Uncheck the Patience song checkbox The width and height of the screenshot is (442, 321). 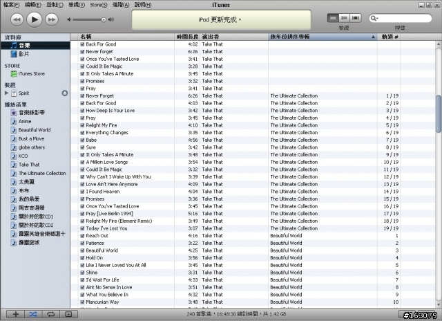(x=82, y=243)
